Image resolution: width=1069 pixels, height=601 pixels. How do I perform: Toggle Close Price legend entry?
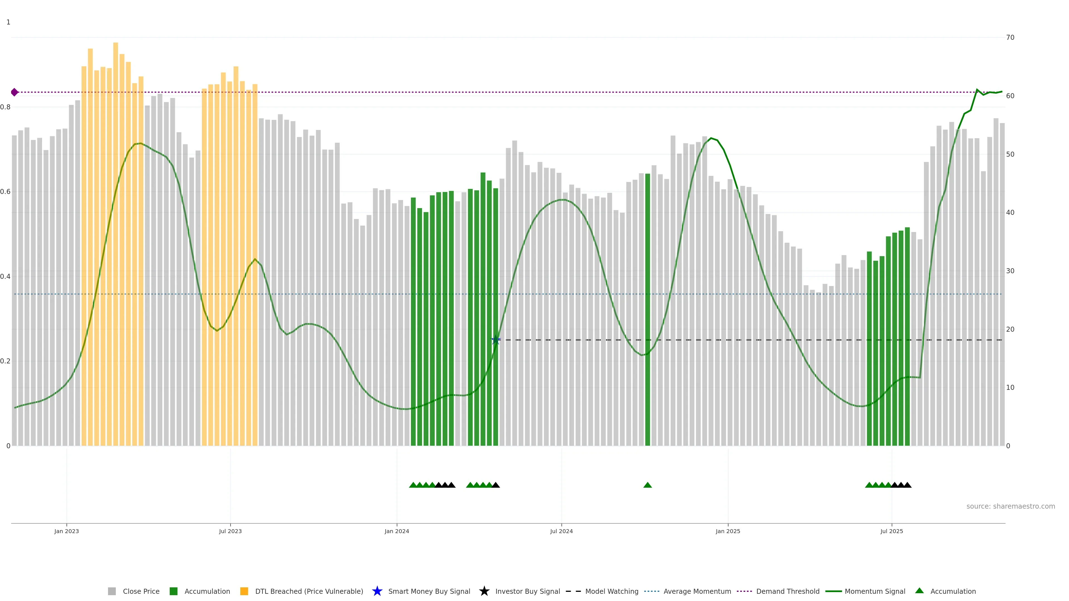(141, 591)
